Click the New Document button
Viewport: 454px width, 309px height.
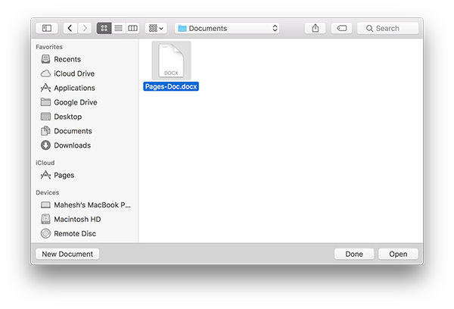click(67, 254)
